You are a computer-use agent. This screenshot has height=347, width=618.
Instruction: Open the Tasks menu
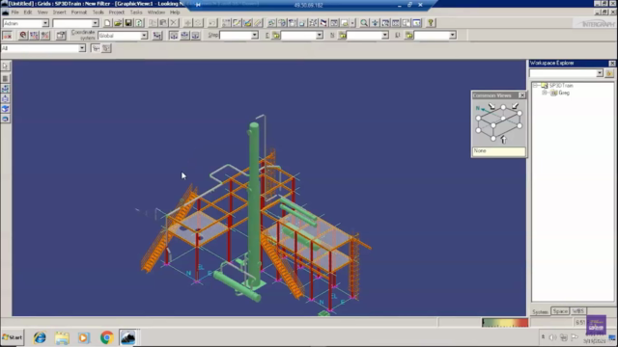(x=136, y=13)
